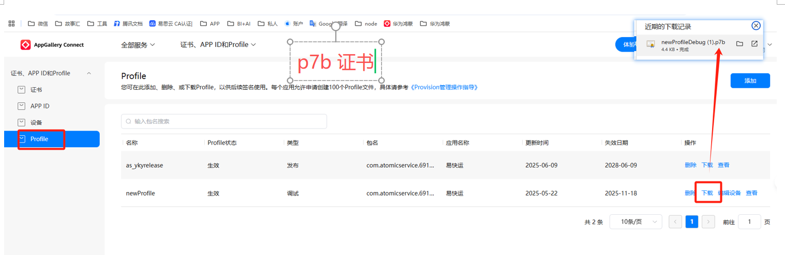Expand 证书、APP ID和Profile top navigation dropdown
Image resolution: width=785 pixels, height=255 pixels.
tap(218, 45)
